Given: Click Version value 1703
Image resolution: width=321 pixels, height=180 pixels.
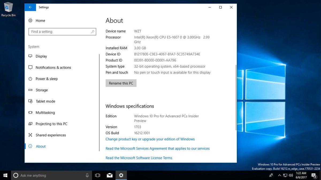Looking at the screenshot, I should (137, 127).
